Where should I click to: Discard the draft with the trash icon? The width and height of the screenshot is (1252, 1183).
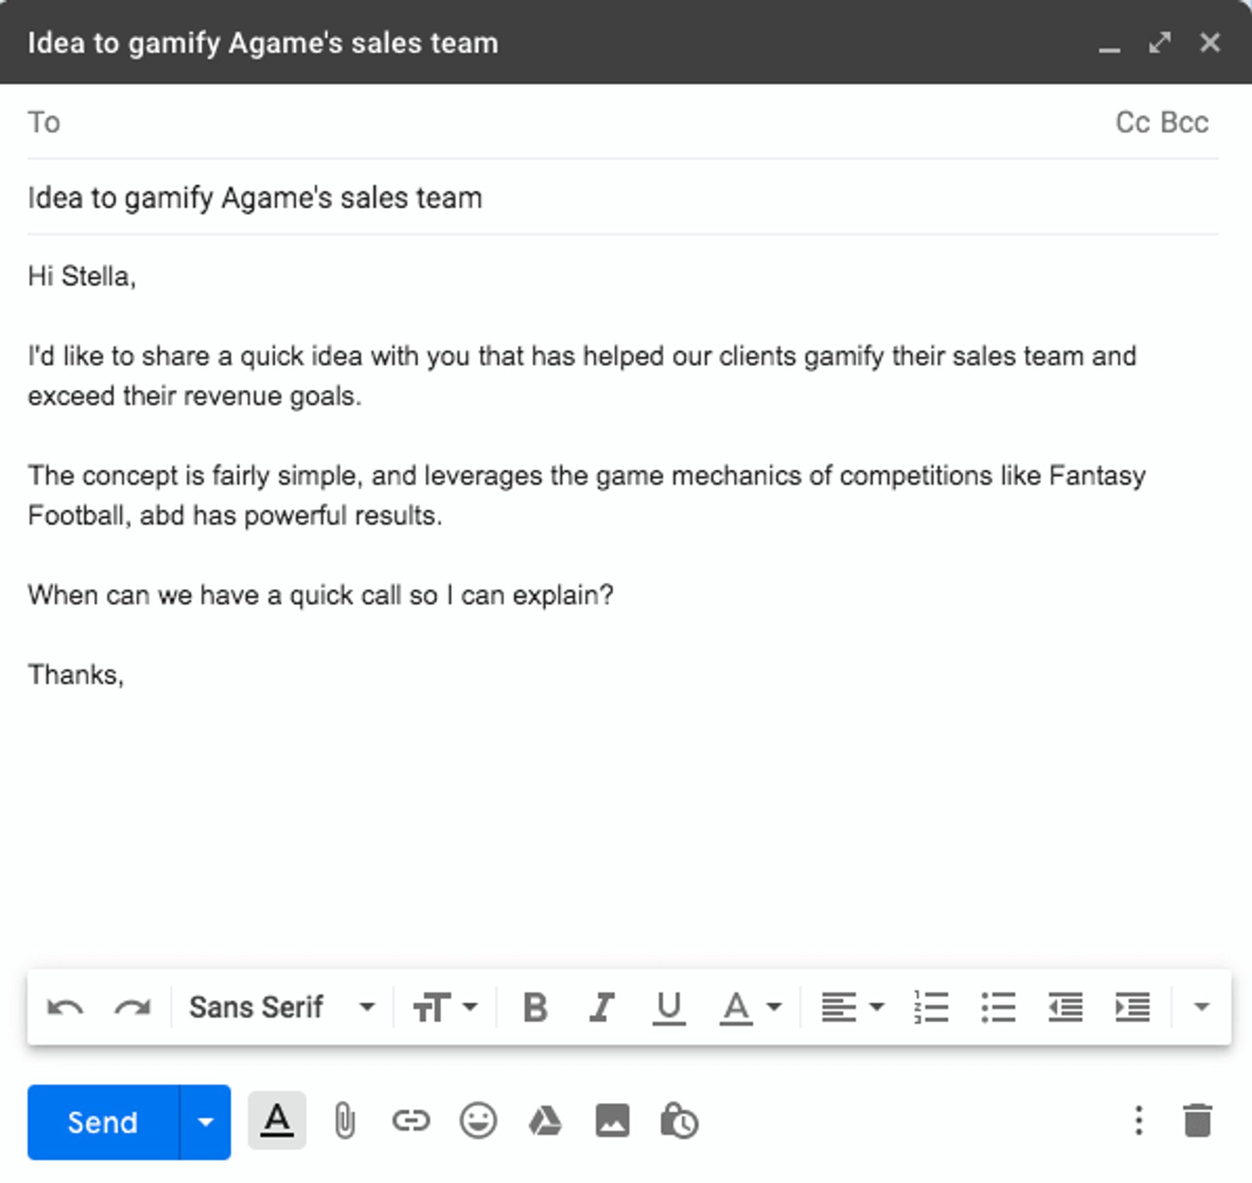point(1199,1122)
